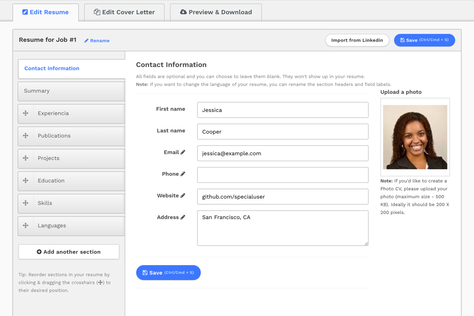Click the edit pencil next to Address label
The width and height of the screenshot is (474, 316).
183,217
